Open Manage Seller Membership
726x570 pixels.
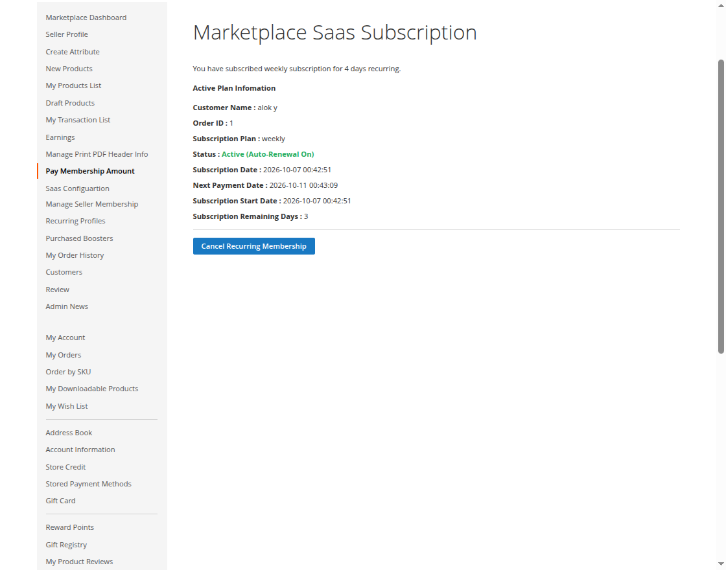pos(91,204)
